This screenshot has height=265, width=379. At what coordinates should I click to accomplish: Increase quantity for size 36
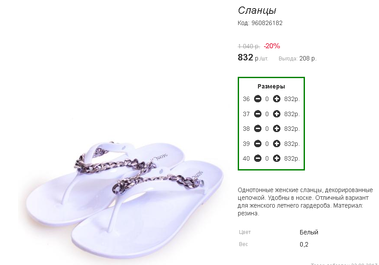point(276,99)
